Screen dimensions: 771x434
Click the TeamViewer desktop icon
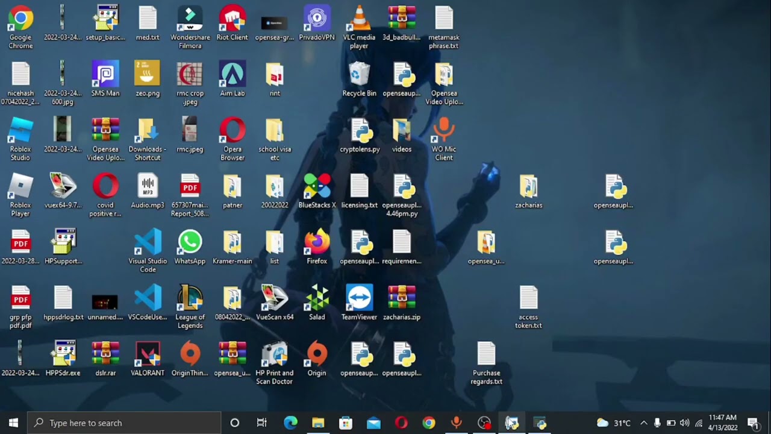coord(359,303)
